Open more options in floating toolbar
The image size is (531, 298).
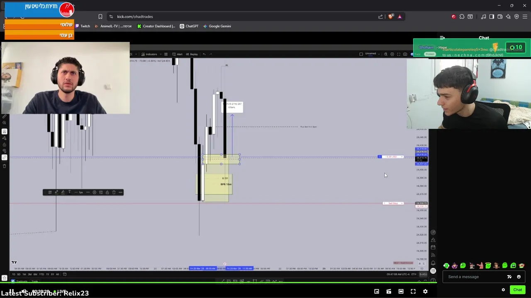(x=120, y=192)
